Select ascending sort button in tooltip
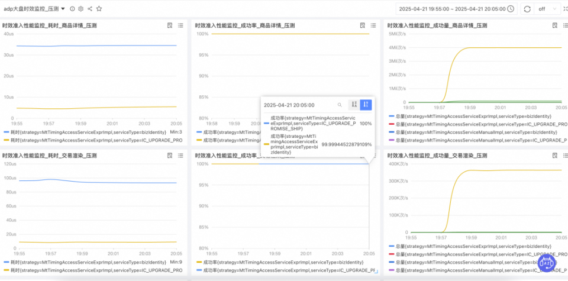This screenshot has width=568, height=281. [x=354, y=105]
